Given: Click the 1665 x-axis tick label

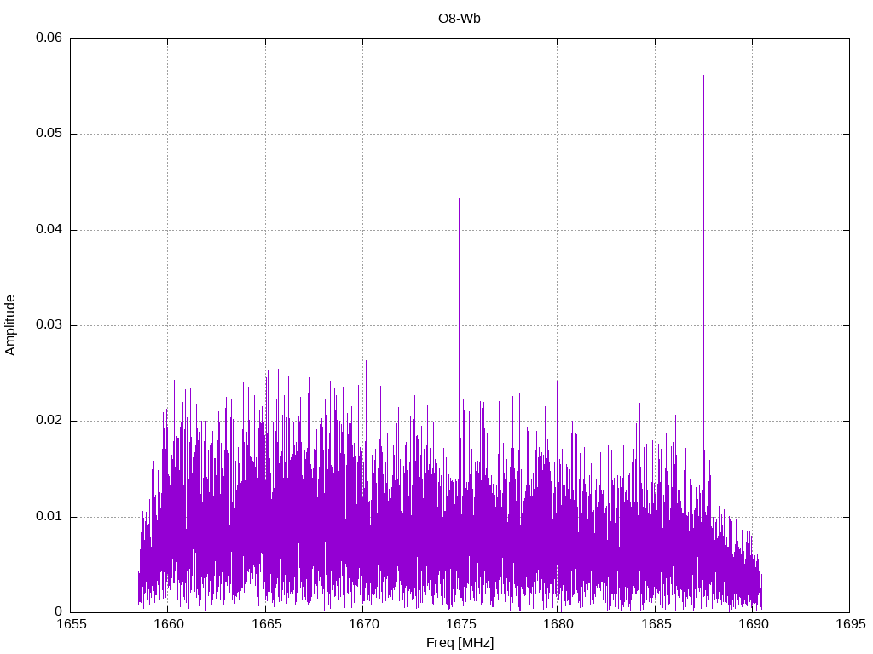Looking at the screenshot, I should [266, 624].
